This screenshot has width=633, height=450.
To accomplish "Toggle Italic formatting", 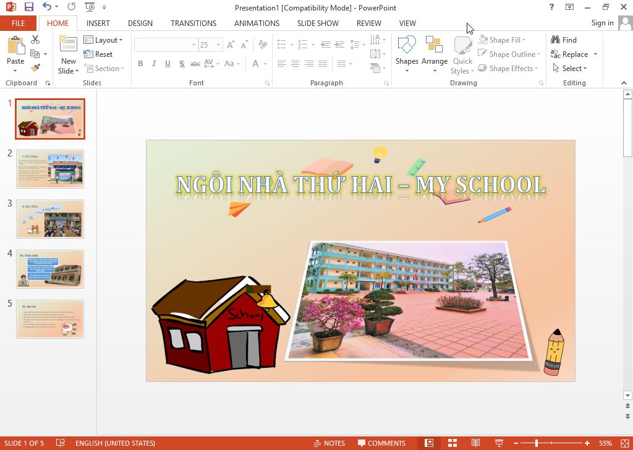I will pos(154,64).
